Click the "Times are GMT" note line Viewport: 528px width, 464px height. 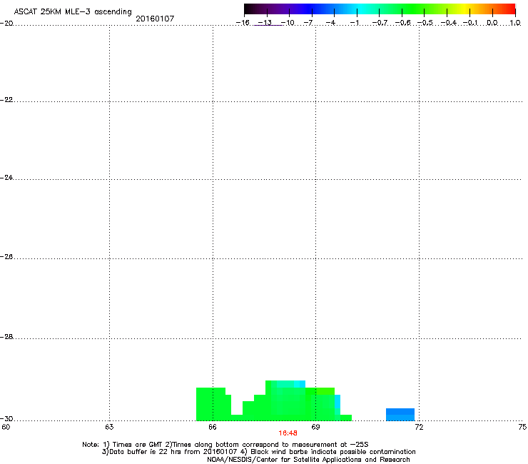pos(225,445)
